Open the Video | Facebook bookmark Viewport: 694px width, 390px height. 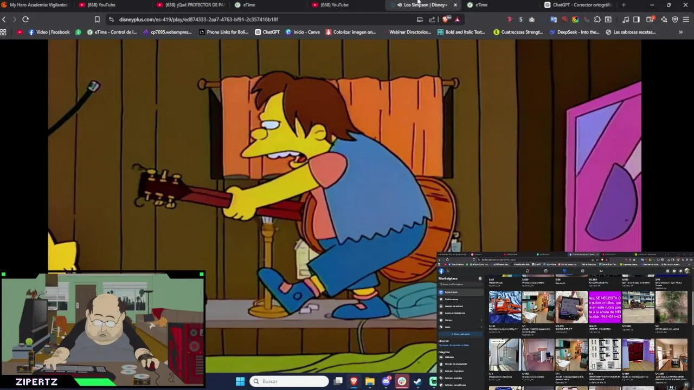pos(49,32)
